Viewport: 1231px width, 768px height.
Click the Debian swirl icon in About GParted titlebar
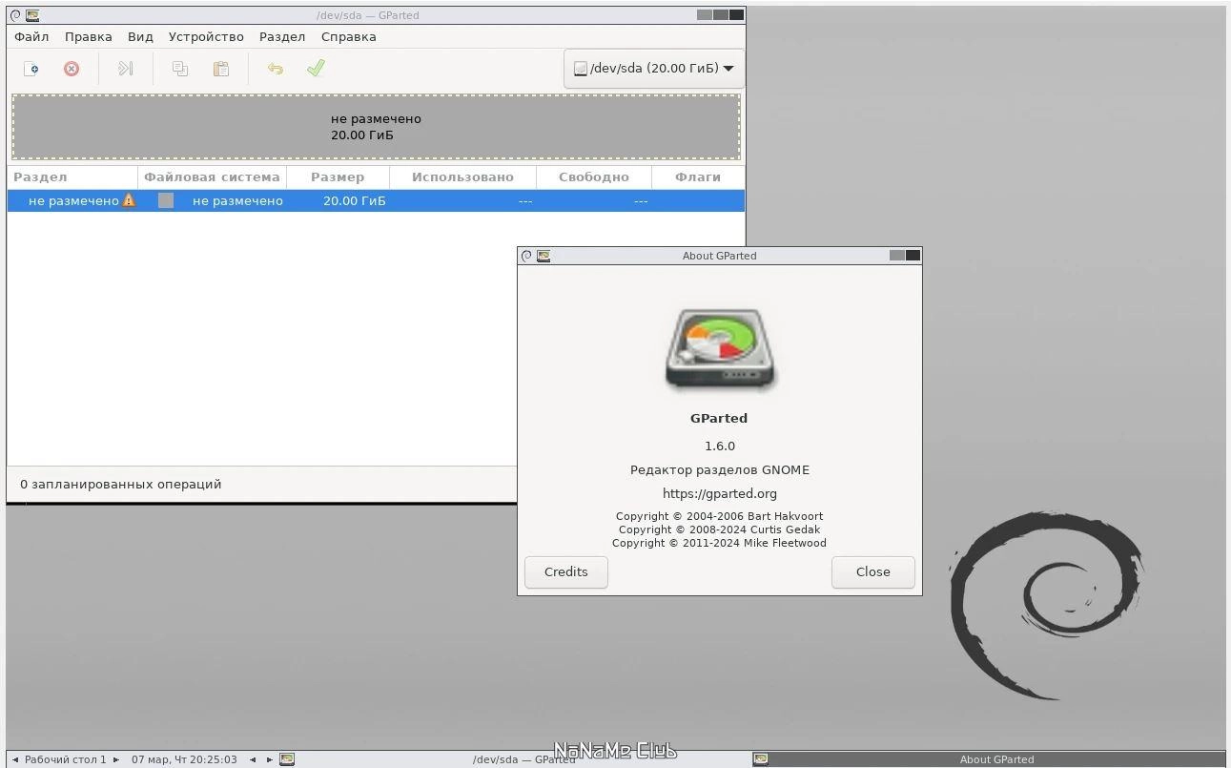point(526,256)
